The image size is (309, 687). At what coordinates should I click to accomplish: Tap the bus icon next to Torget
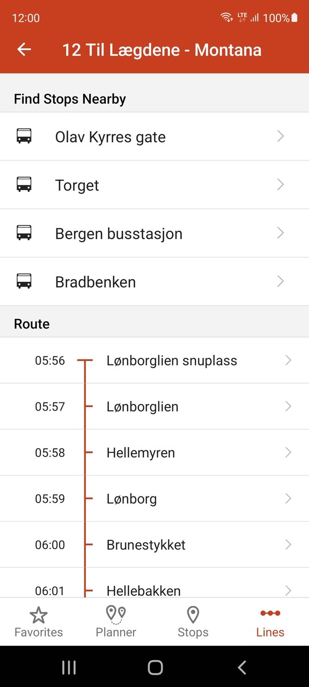pos(24,185)
